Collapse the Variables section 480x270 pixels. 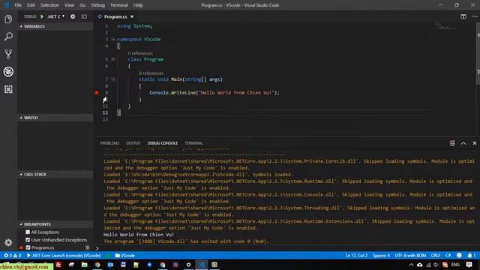pyautogui.click(x=55, y=26)
